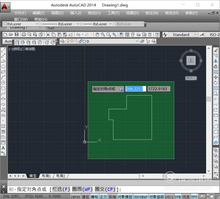Toggle DYN dynamic input
The width and height of the screenshot is (220, 199).
(178, 197)
